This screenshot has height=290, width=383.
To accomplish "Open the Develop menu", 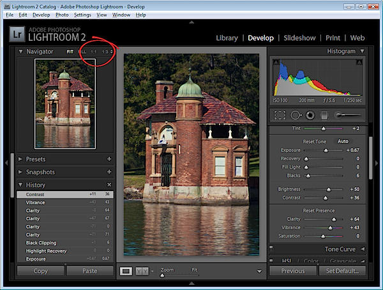I will point(41,15).
